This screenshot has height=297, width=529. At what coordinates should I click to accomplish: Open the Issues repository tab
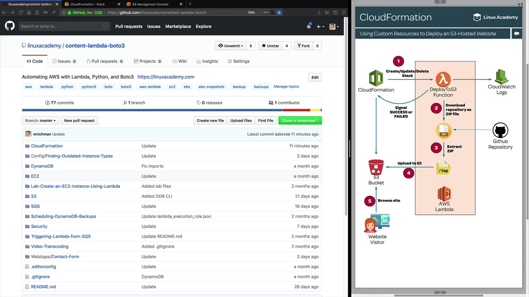(x=64, y=61)
